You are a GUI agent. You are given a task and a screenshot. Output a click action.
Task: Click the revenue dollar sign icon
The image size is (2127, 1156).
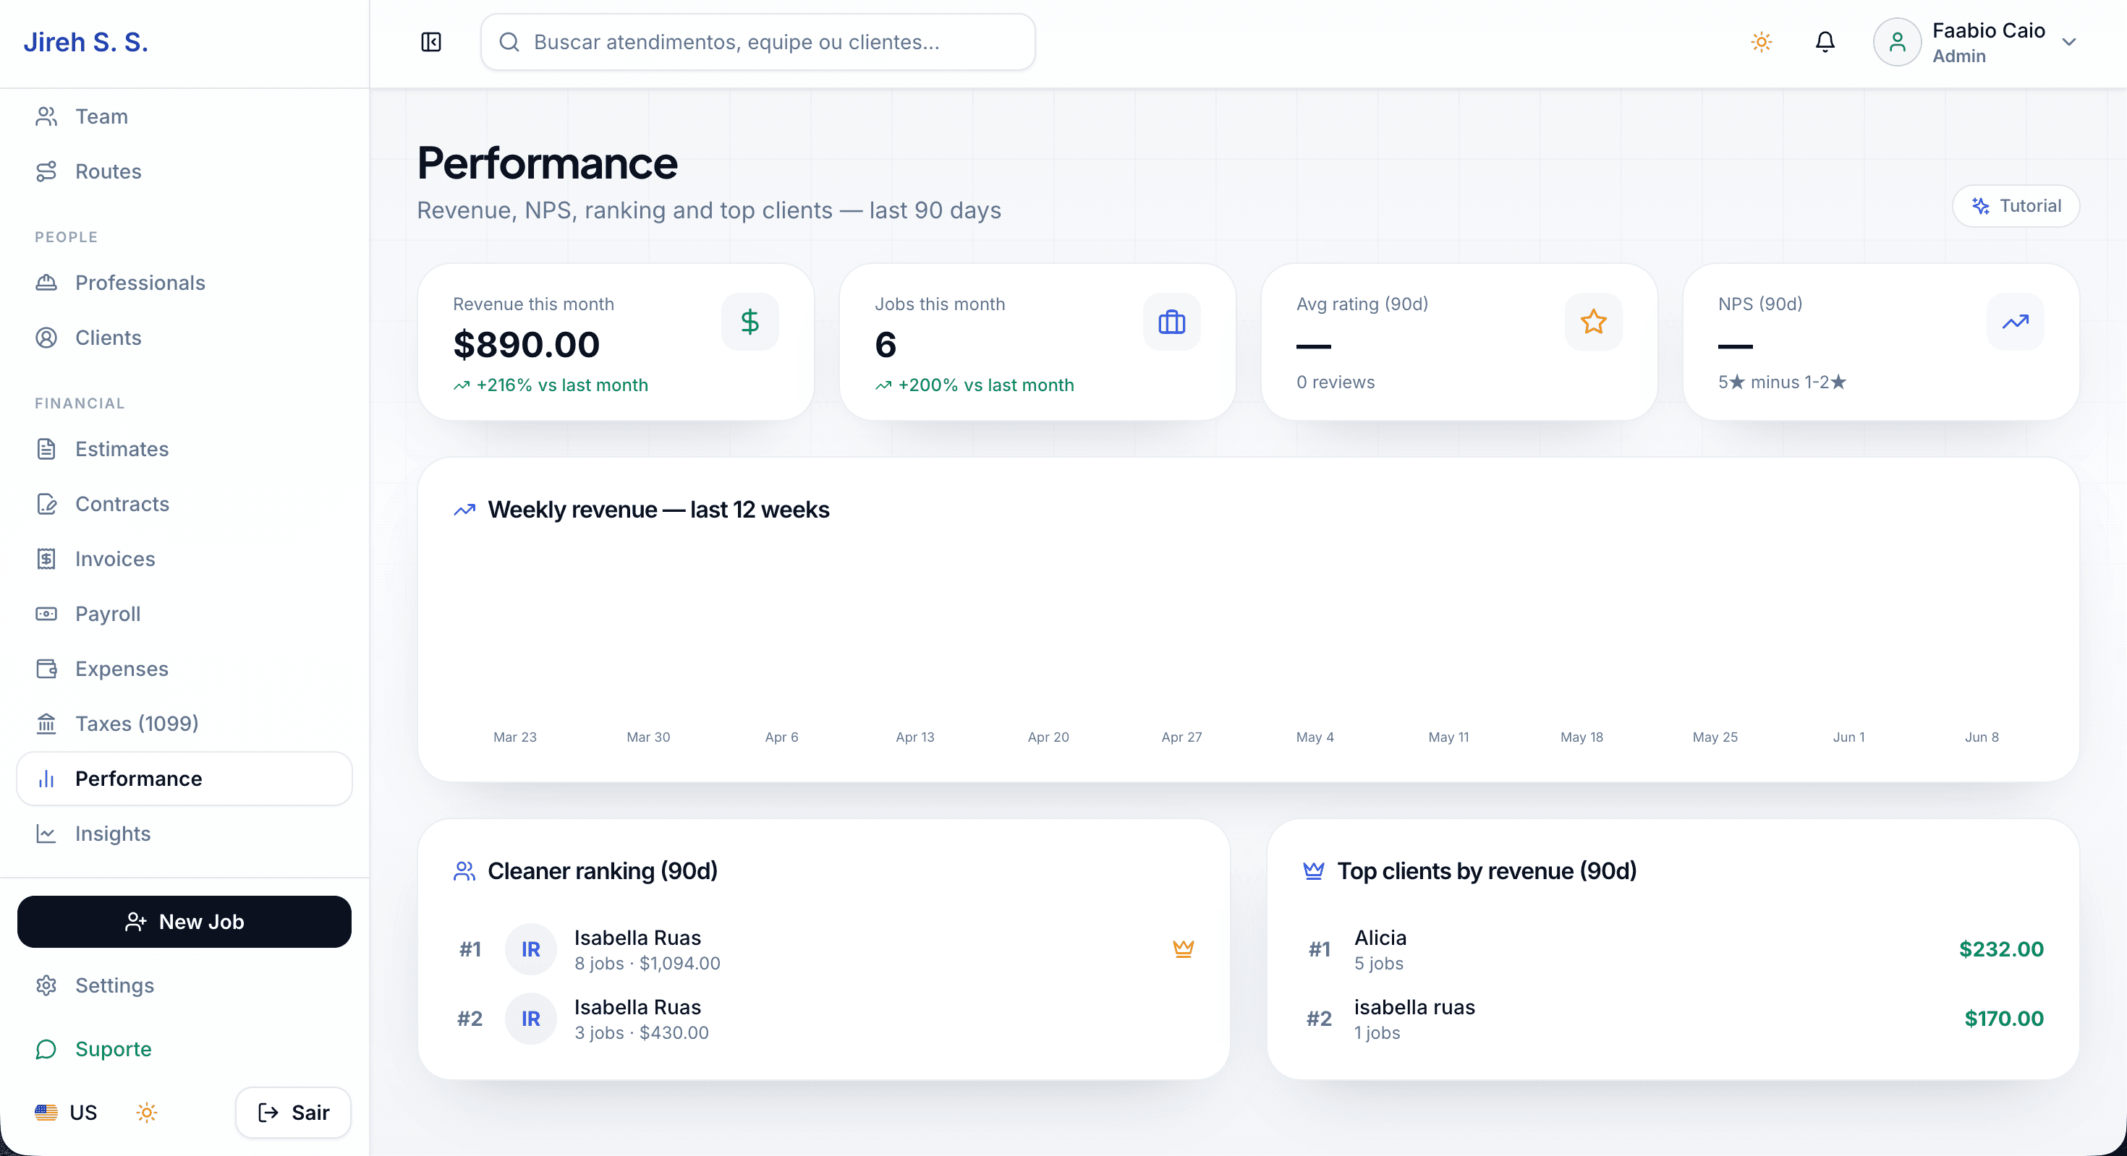[x=750, y=322]
